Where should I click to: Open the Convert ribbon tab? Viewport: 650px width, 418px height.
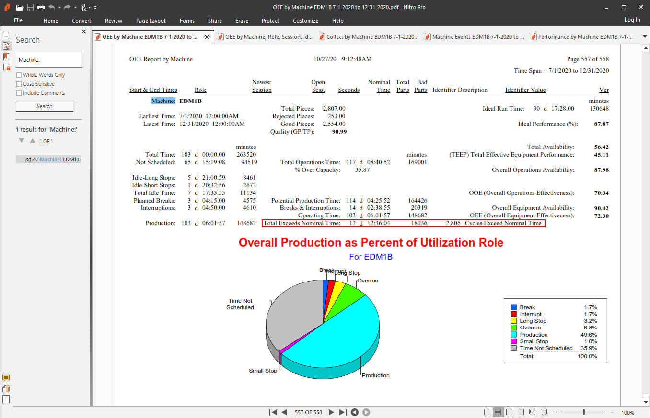(81, 21)
